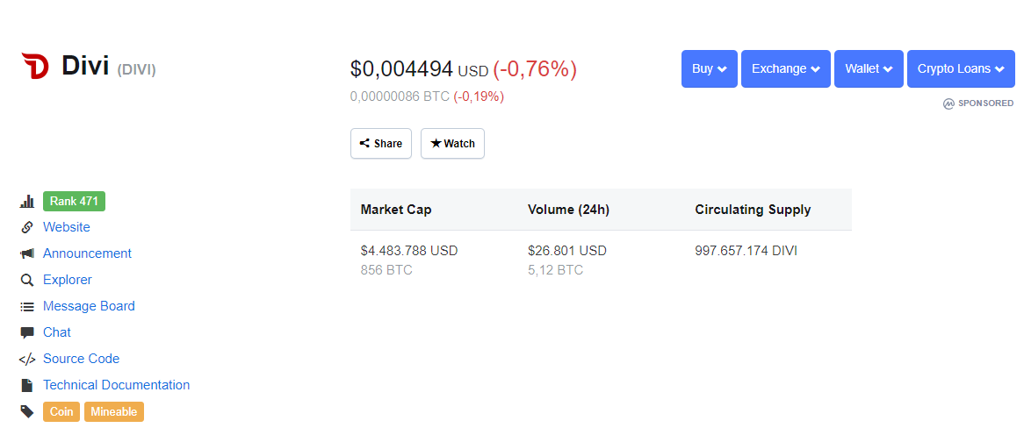Open the Wallet dropdown menu
This screenshot has height=435, width=1024.
(869, 68)
